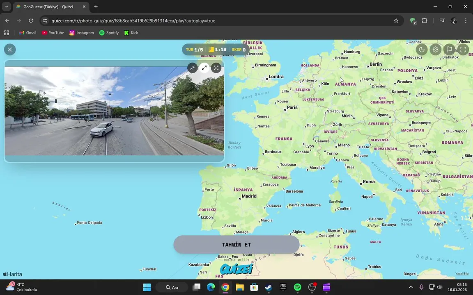Click the photo diagonal expand icon
Image resolution: width=473 pixels, height=295 pixels.
[x=204, y=68]
